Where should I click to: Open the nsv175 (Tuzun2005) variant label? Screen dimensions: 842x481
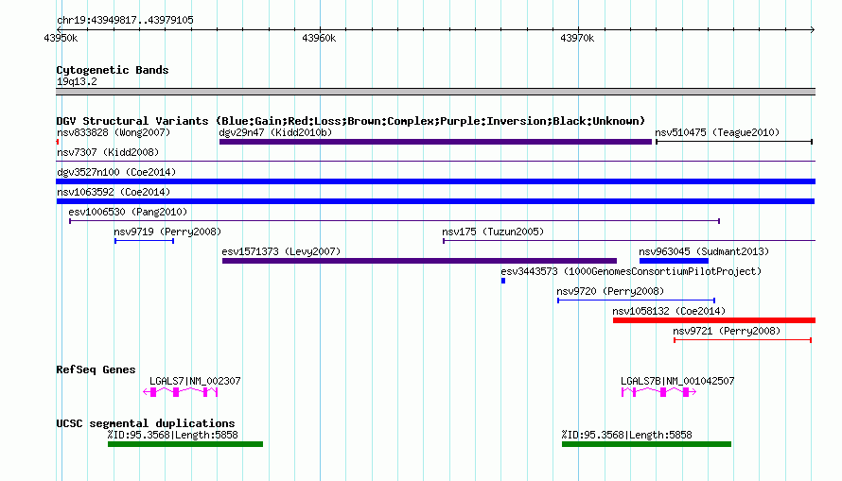point(493,232)
